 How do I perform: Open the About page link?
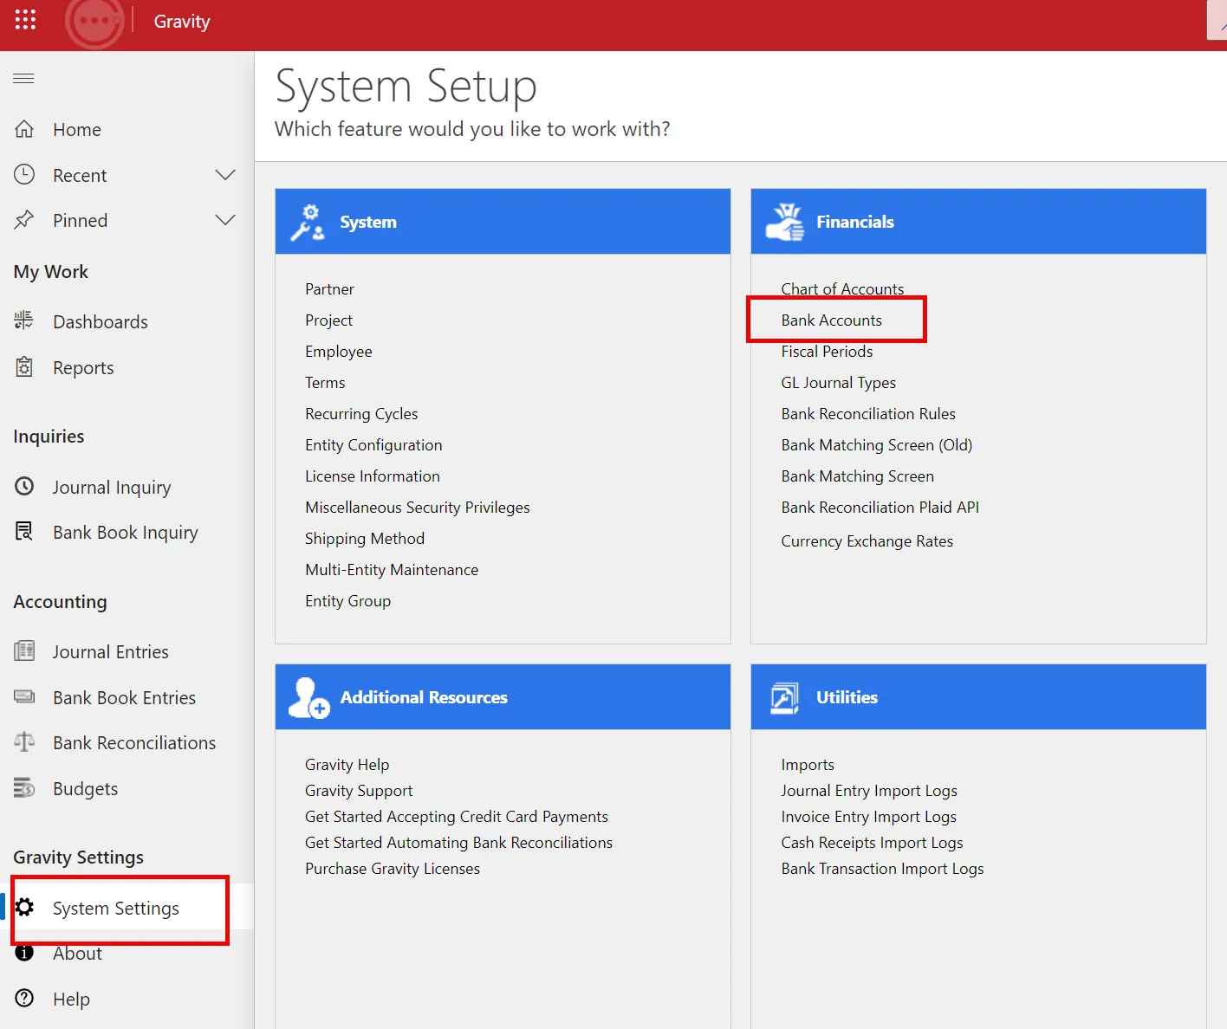pyautogui.click(x=77, y=954)
